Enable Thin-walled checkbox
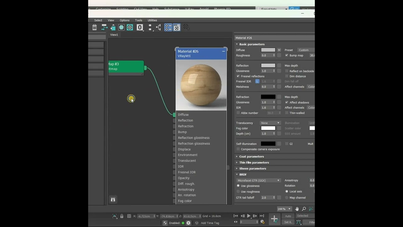403x227 pixels. pyautogui.click(x=287, y=113)
